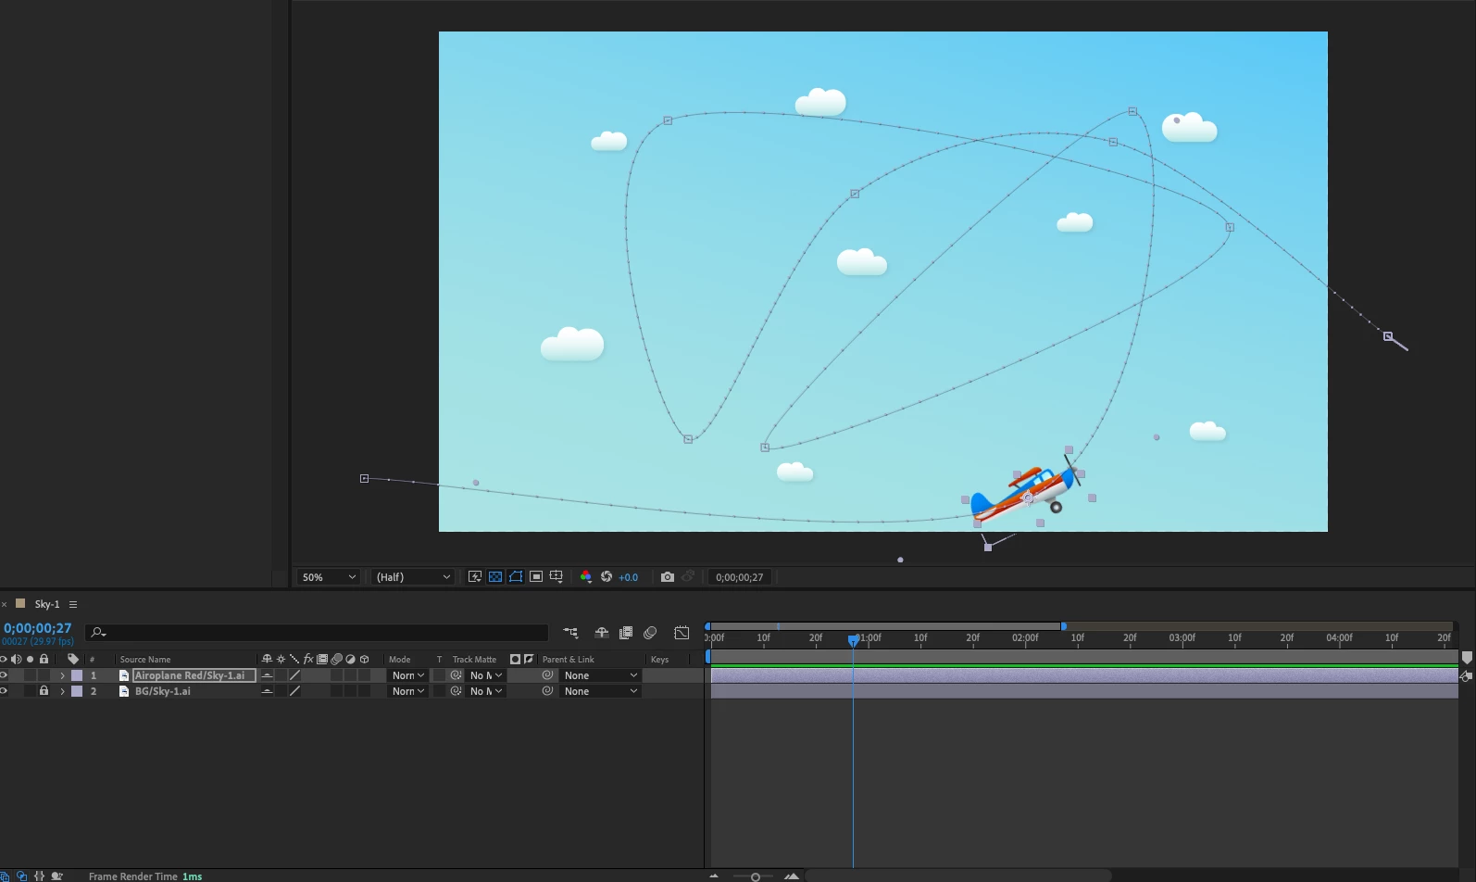
Task: Click the timeline layer search field
Action: point(317,633)
